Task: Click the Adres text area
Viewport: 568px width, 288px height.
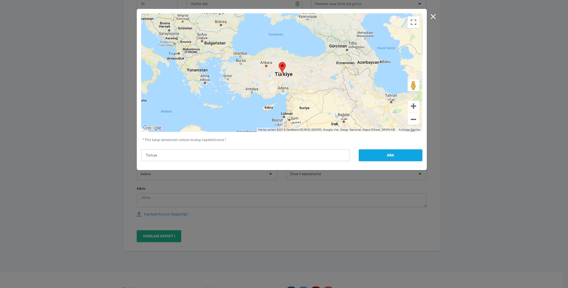Action: [x=281, y=200]
